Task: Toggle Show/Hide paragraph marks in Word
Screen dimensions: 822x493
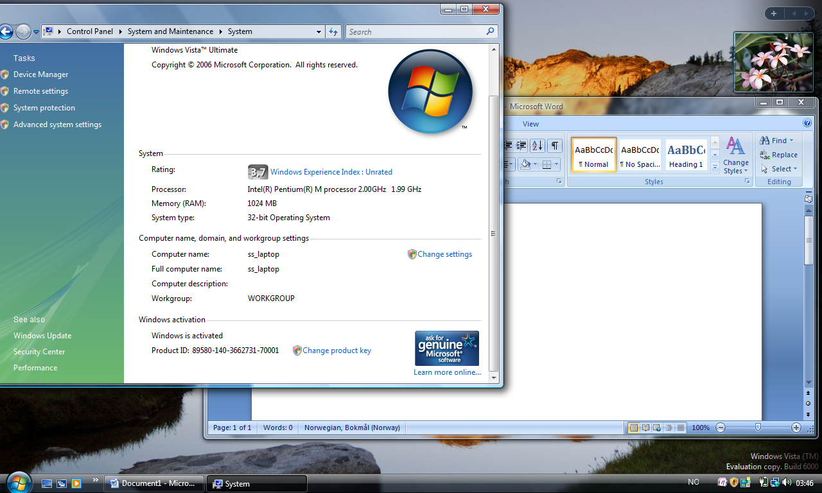Action: [x=555, y=146]
